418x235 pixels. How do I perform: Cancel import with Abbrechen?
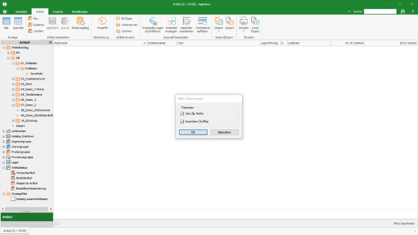[225, 133]
